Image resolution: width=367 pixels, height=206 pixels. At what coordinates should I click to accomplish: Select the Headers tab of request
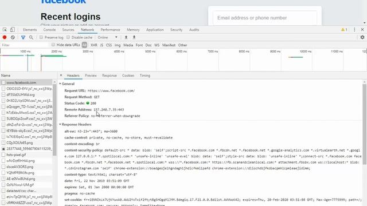[x=73, y=76]
